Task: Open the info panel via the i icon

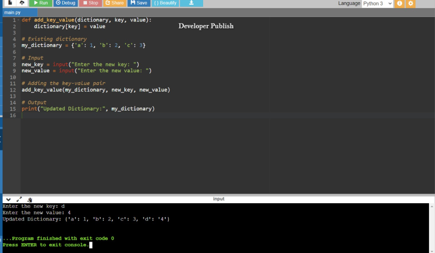Action: tap(398, 3)
